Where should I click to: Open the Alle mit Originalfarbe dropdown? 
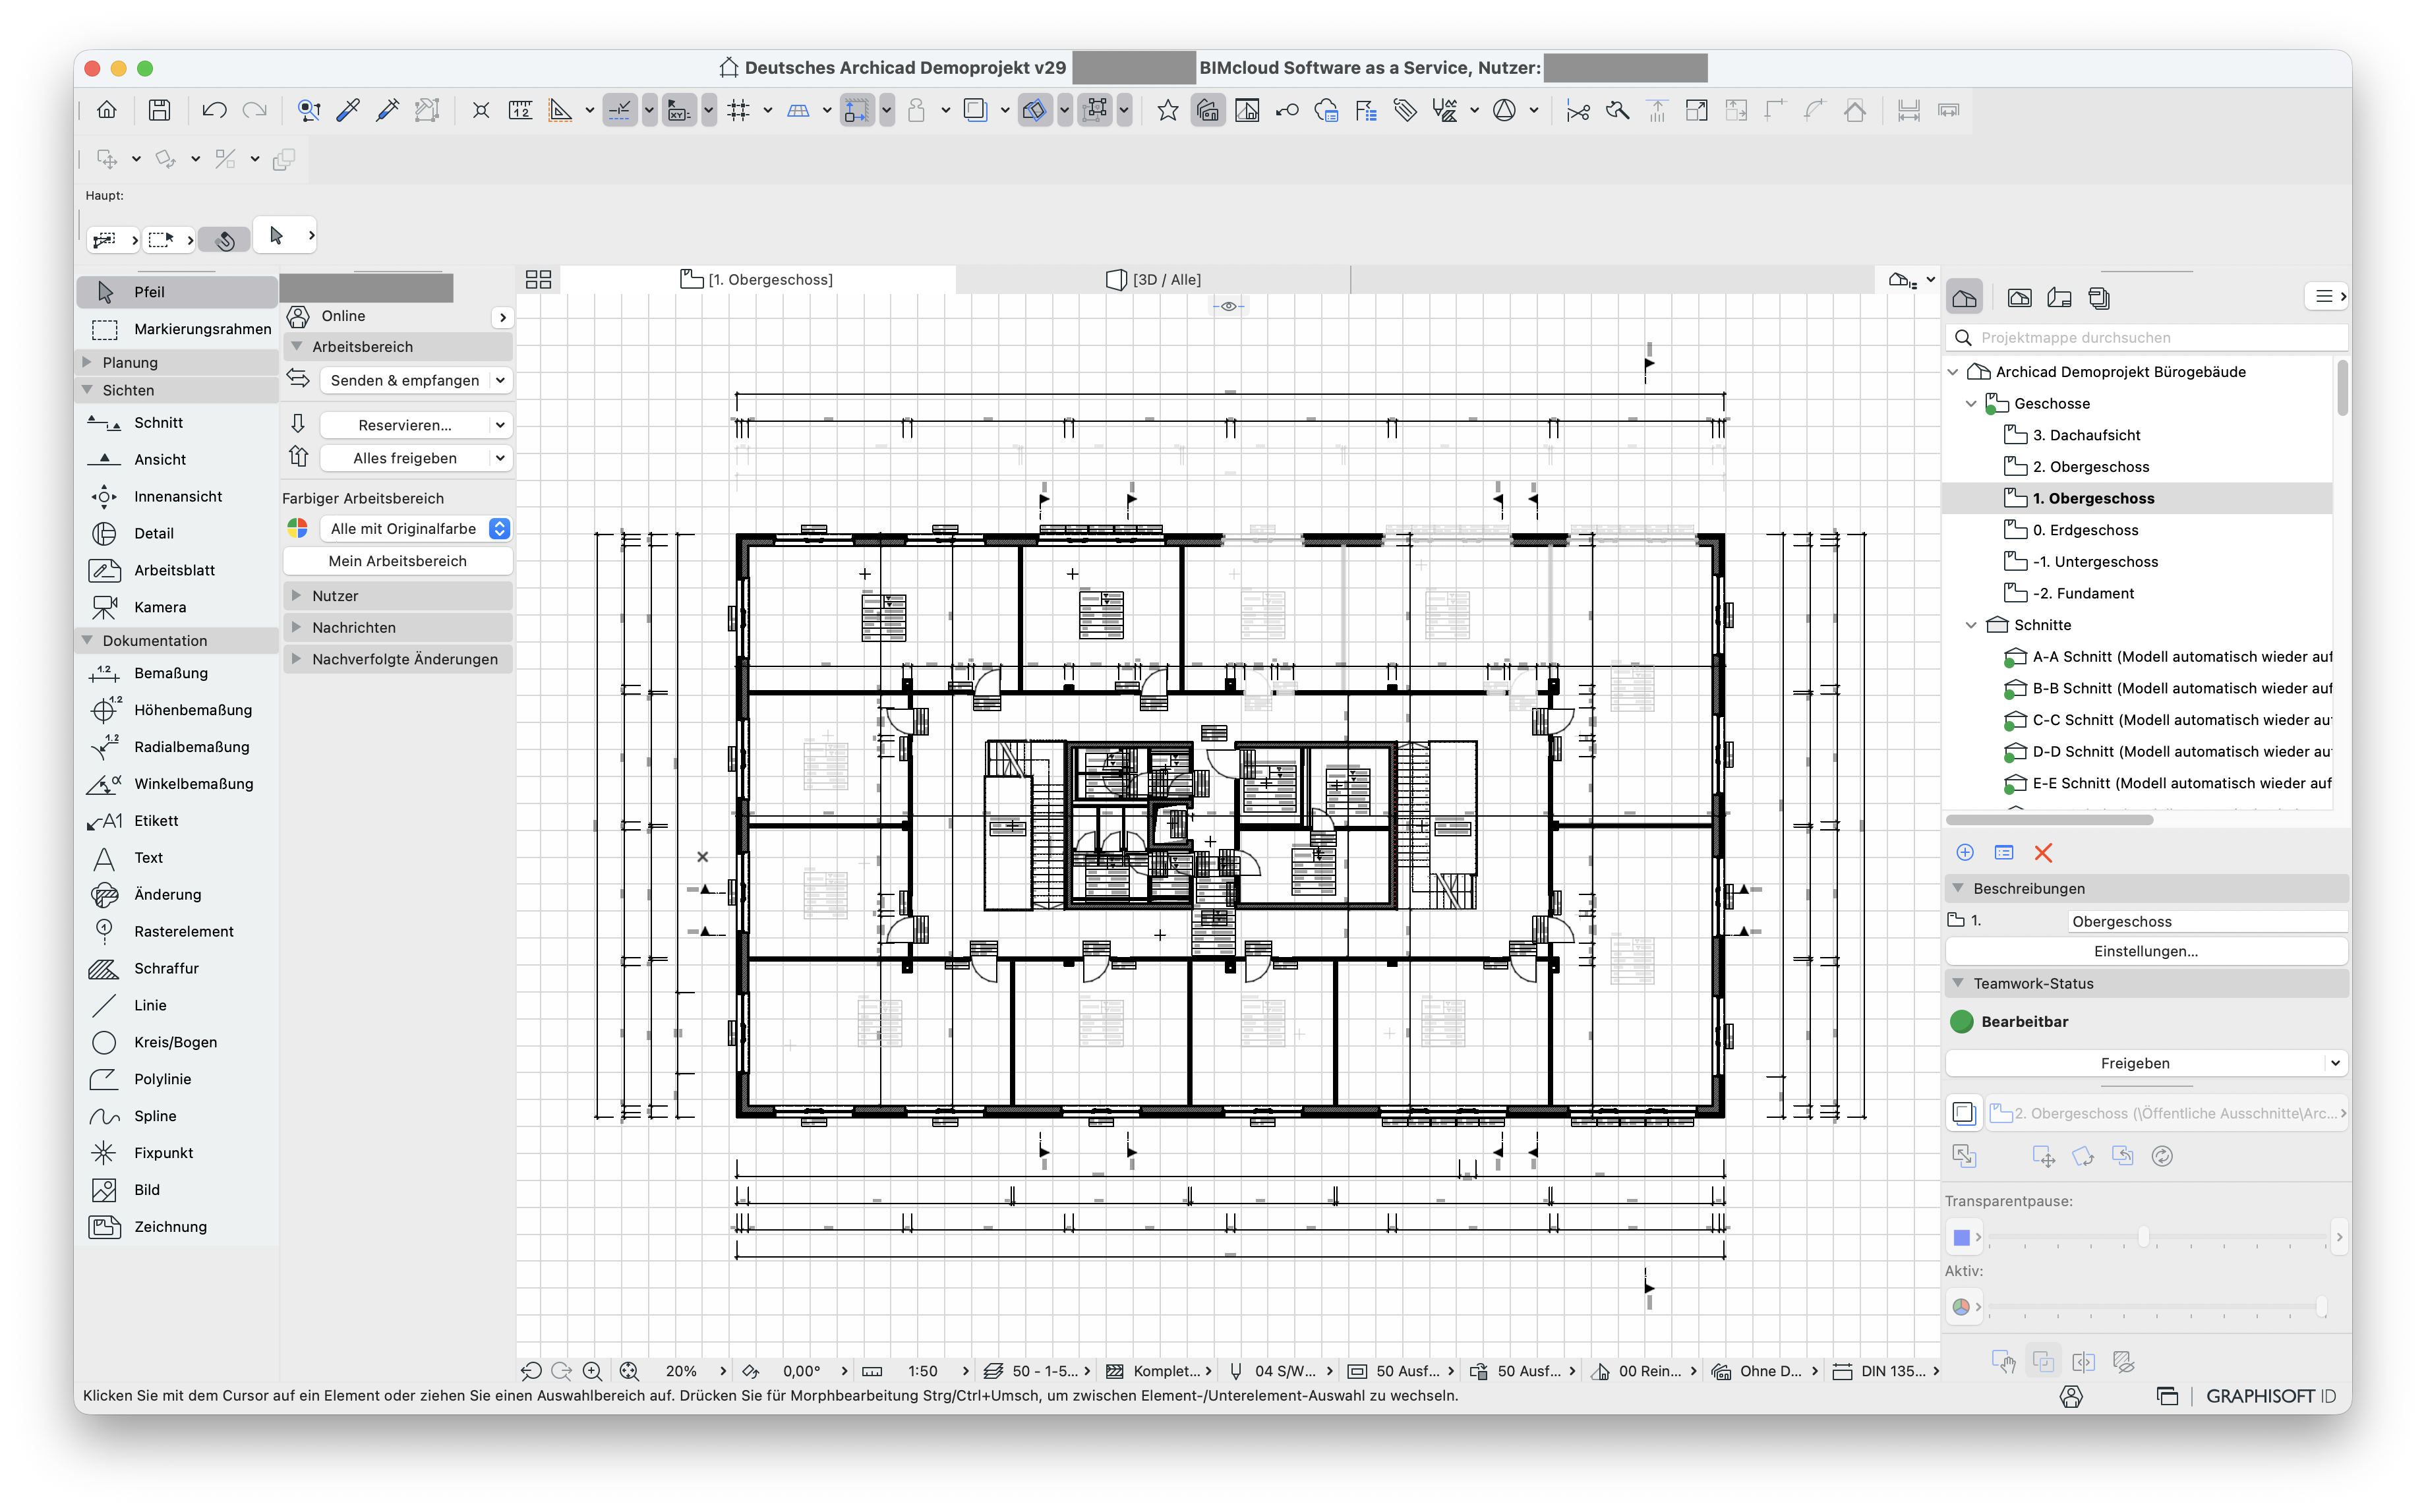pos(416,529)
